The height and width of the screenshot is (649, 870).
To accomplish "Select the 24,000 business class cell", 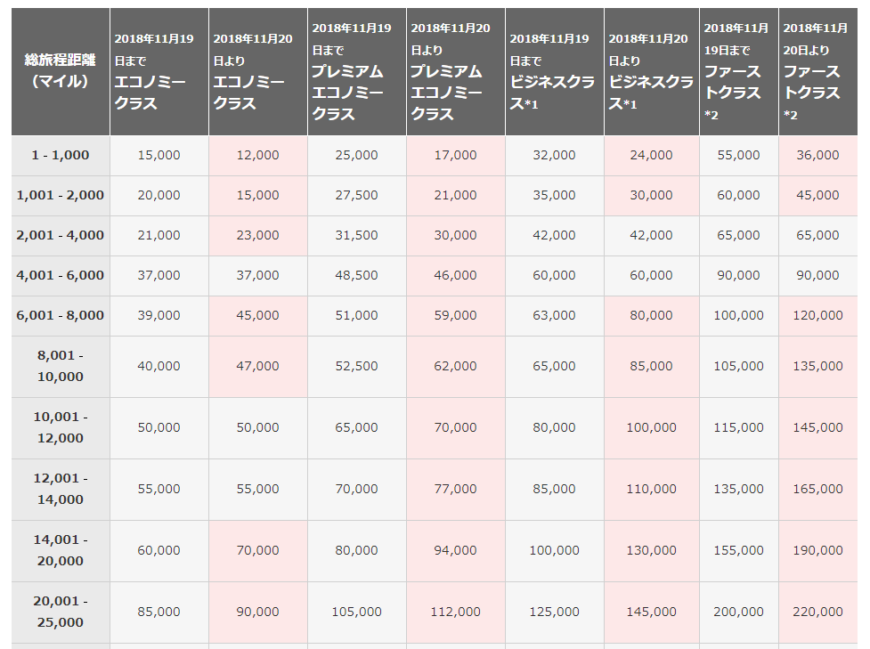I will [652, 155].
